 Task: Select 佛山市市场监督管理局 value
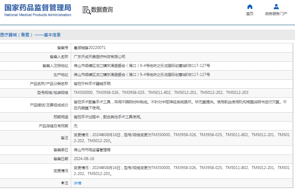92,150
